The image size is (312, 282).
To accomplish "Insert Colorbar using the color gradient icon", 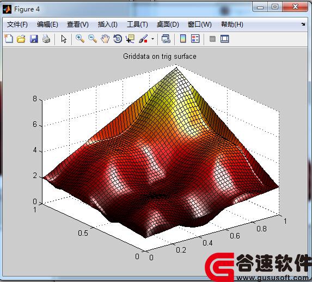I will coord(183,39).
